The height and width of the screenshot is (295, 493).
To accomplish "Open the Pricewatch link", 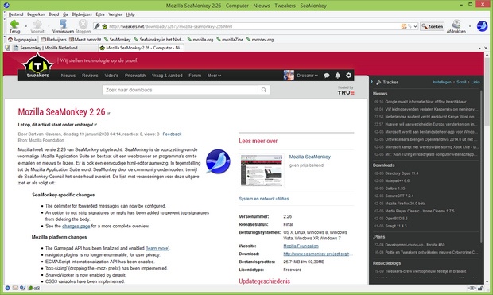I will coord(135,76).
